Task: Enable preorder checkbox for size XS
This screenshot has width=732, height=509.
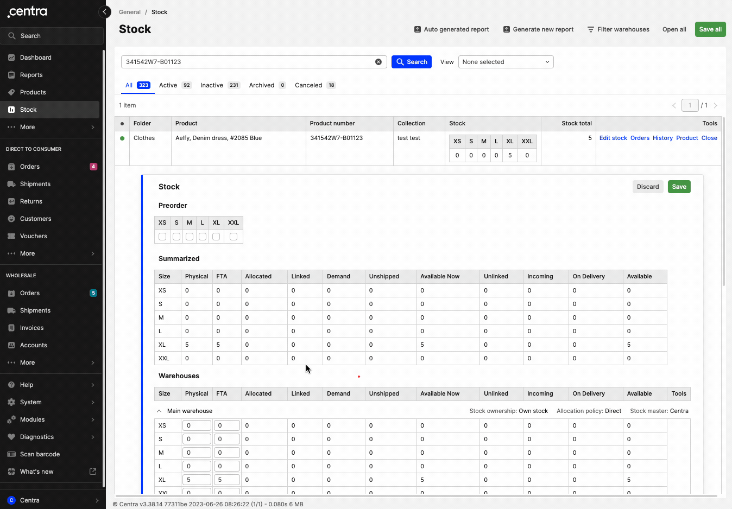Action: (162, 237)
